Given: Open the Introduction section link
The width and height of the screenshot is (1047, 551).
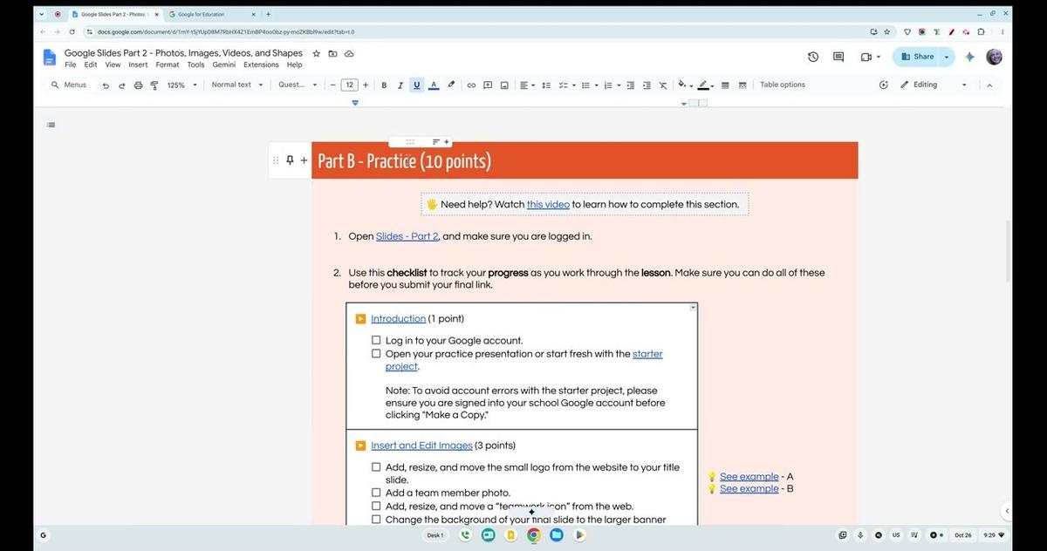Looking at the screenshot, I should click(x=399, y=319).
